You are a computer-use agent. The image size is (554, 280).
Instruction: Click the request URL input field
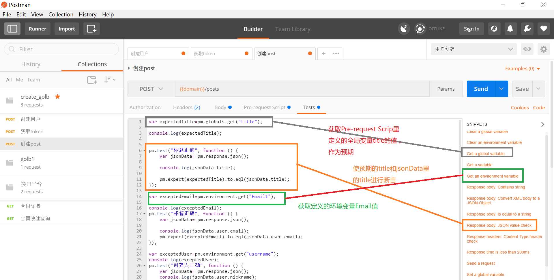click(302, 89)
